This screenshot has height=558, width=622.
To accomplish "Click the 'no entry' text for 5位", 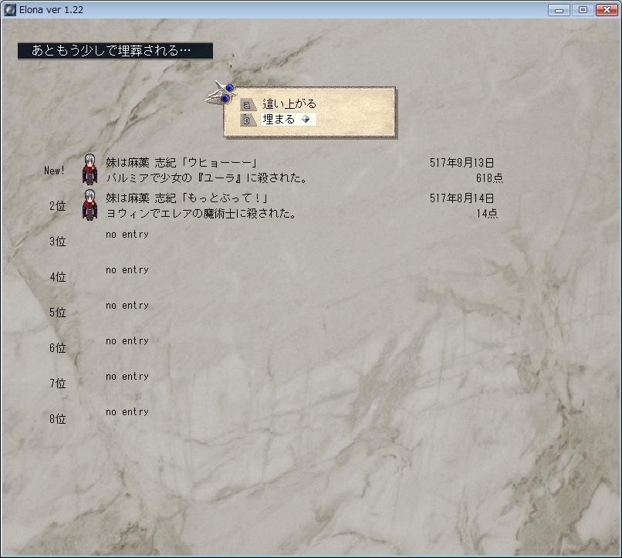I will coord(127,306).
